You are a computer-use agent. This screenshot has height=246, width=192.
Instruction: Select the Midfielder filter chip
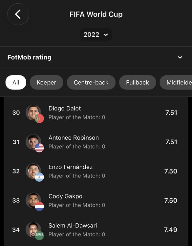(x=176, y=82)
